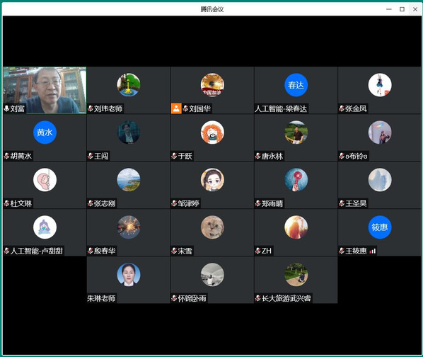423x357 pixels.
Task: Click the microphone icon next to 刘富
Action: click(6, 109)
